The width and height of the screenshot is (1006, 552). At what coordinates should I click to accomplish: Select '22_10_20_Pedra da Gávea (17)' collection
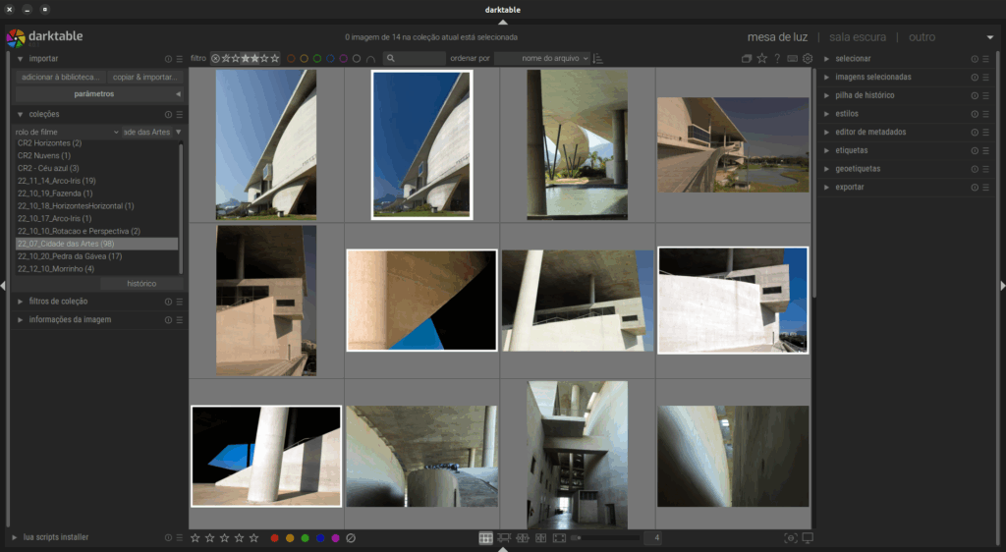tap(70, 256)
